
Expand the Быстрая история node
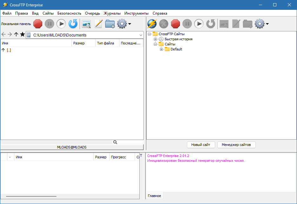coord(155,39)
